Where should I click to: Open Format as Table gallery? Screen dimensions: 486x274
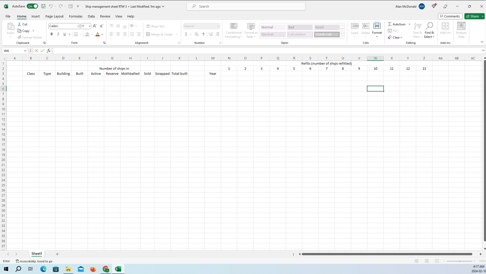pos(251,30)
